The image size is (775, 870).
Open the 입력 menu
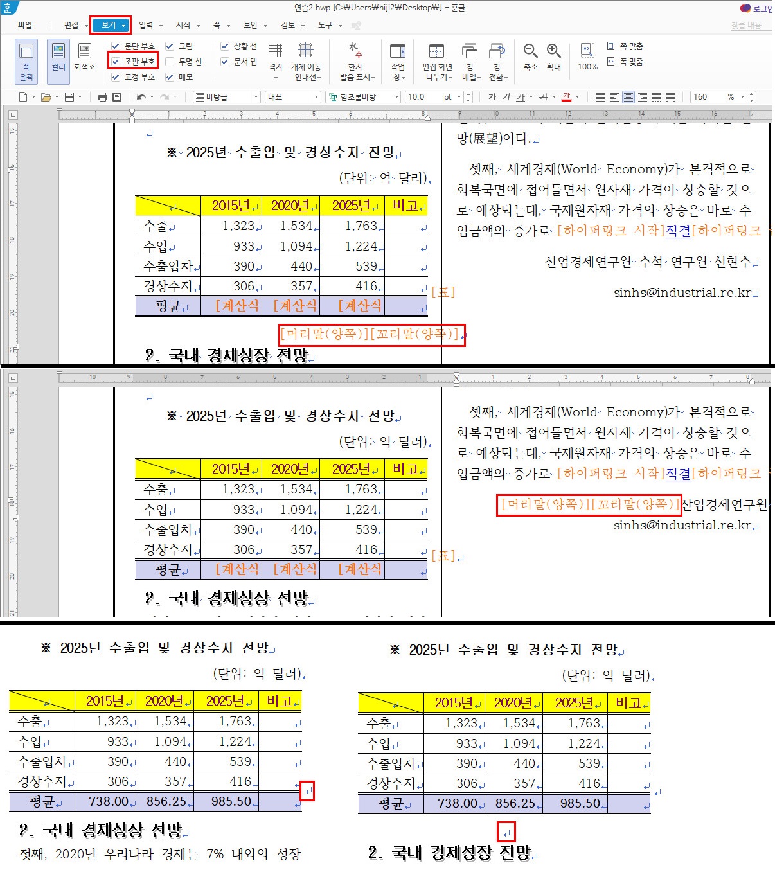(146, 25)
